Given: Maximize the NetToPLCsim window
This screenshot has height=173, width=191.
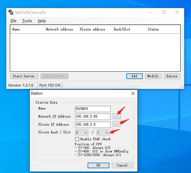Looking at the screenshot, I should click(164, 13).
